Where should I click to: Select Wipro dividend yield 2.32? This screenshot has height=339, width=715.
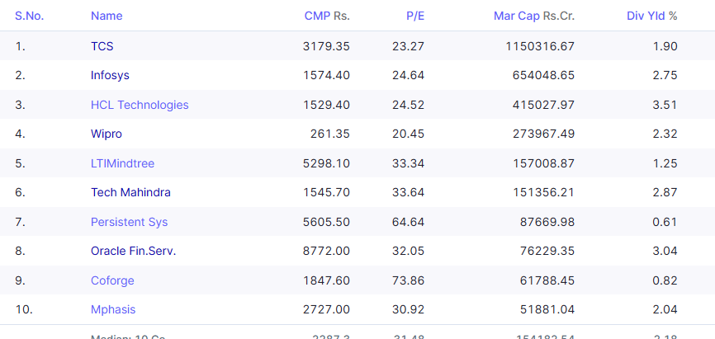tap(665, 134)
